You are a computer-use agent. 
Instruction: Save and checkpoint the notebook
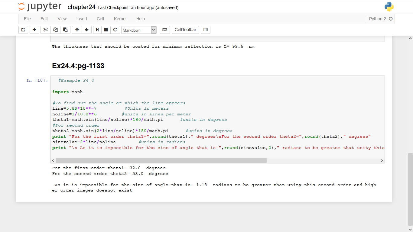coord(23,30)
